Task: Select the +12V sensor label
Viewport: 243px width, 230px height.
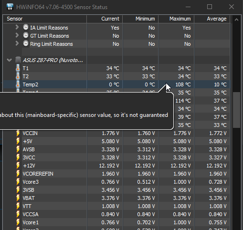Action: coord(29,166)
